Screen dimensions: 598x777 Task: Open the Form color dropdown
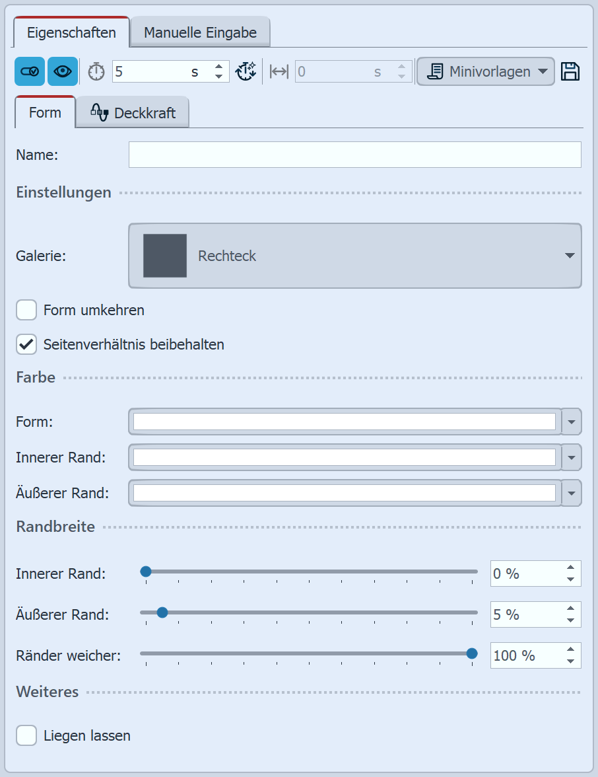click(x=572, y=422)
